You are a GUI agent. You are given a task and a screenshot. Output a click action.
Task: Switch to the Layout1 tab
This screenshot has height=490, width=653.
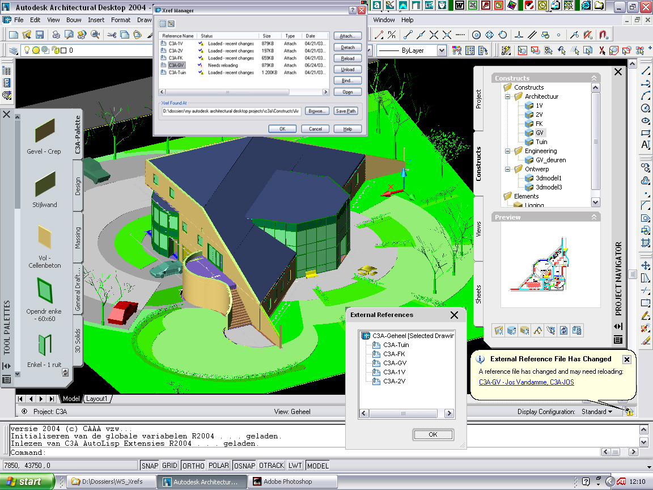point(96,399)
